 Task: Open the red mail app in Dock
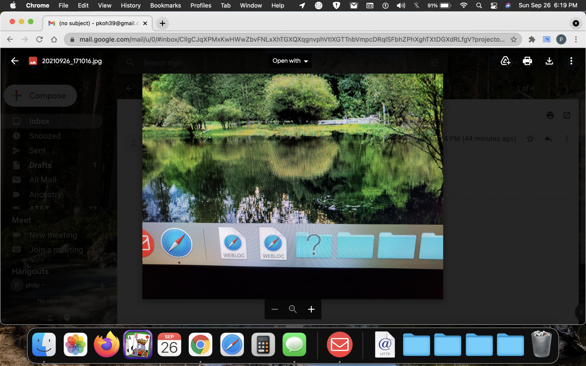[340, 344]
